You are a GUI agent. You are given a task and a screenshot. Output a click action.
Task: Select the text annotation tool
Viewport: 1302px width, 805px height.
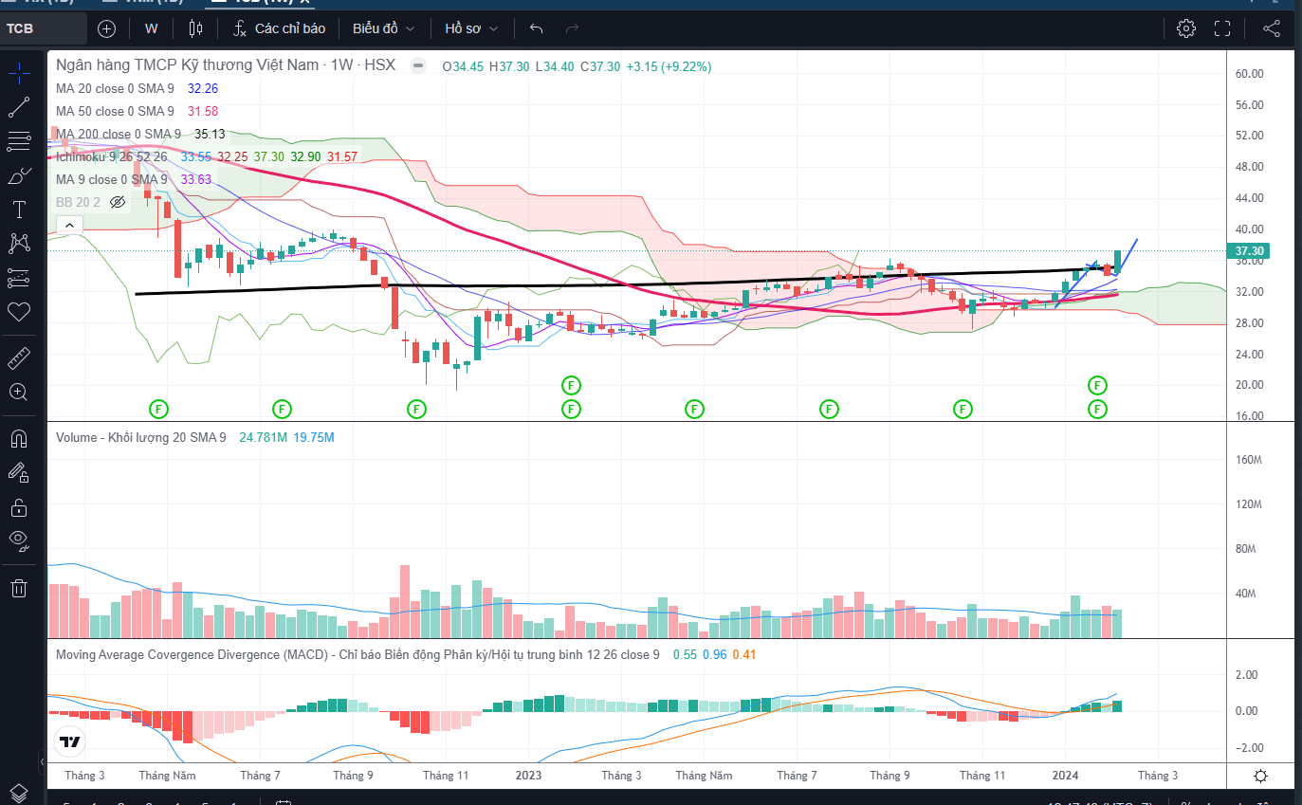19,210
